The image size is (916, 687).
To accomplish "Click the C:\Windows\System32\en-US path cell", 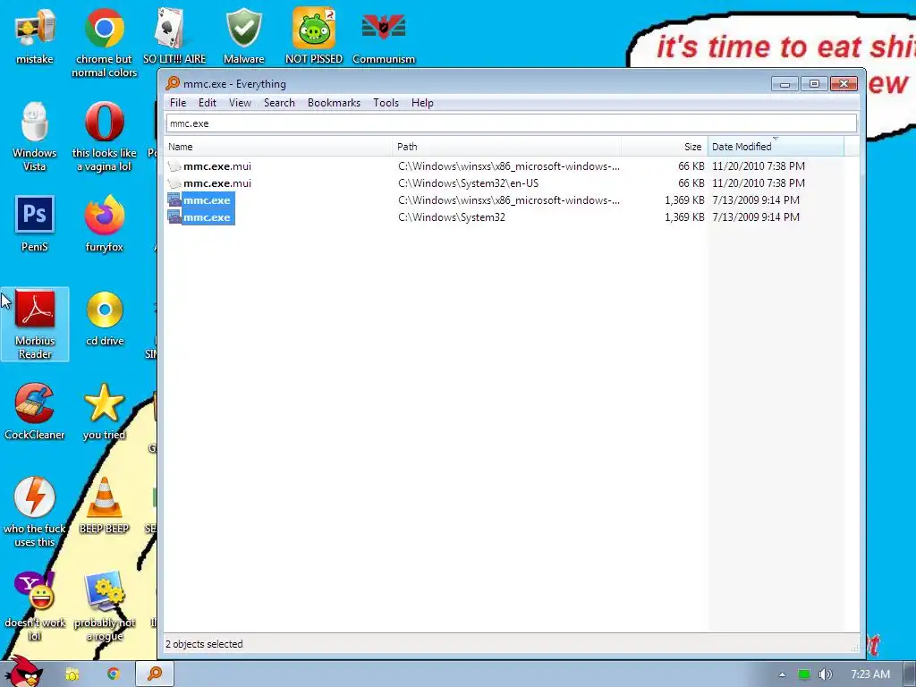I will (469, 183).
